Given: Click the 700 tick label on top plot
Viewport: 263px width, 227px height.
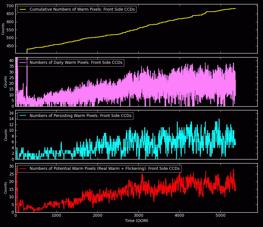Looking at the screenshot, I should [x=10, y=6].
